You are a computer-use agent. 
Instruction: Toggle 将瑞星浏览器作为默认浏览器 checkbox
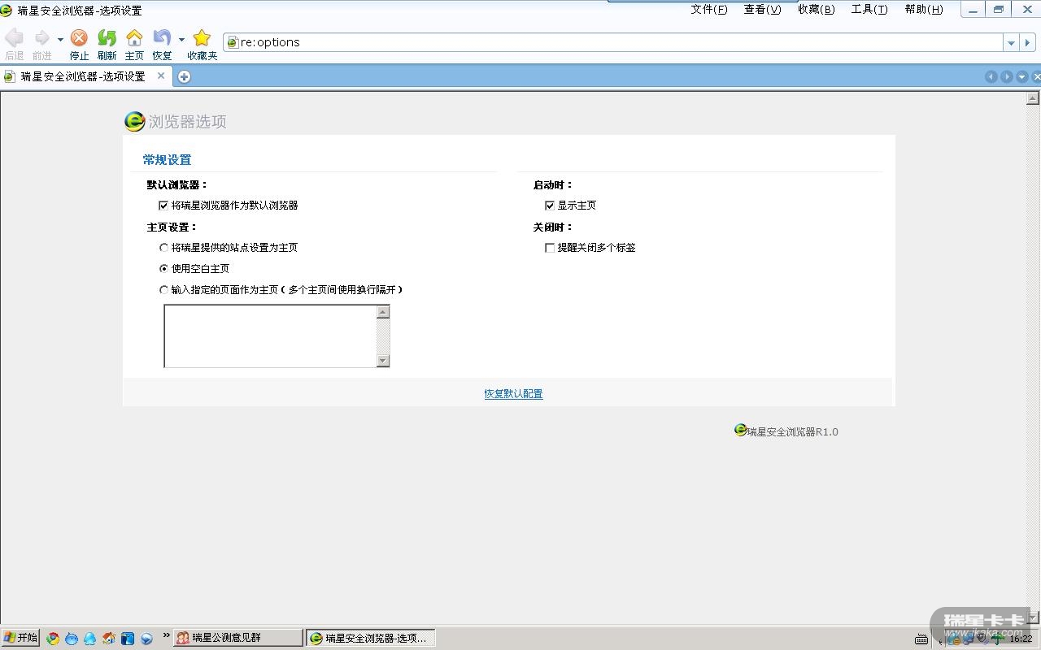(x=163, y=206)
